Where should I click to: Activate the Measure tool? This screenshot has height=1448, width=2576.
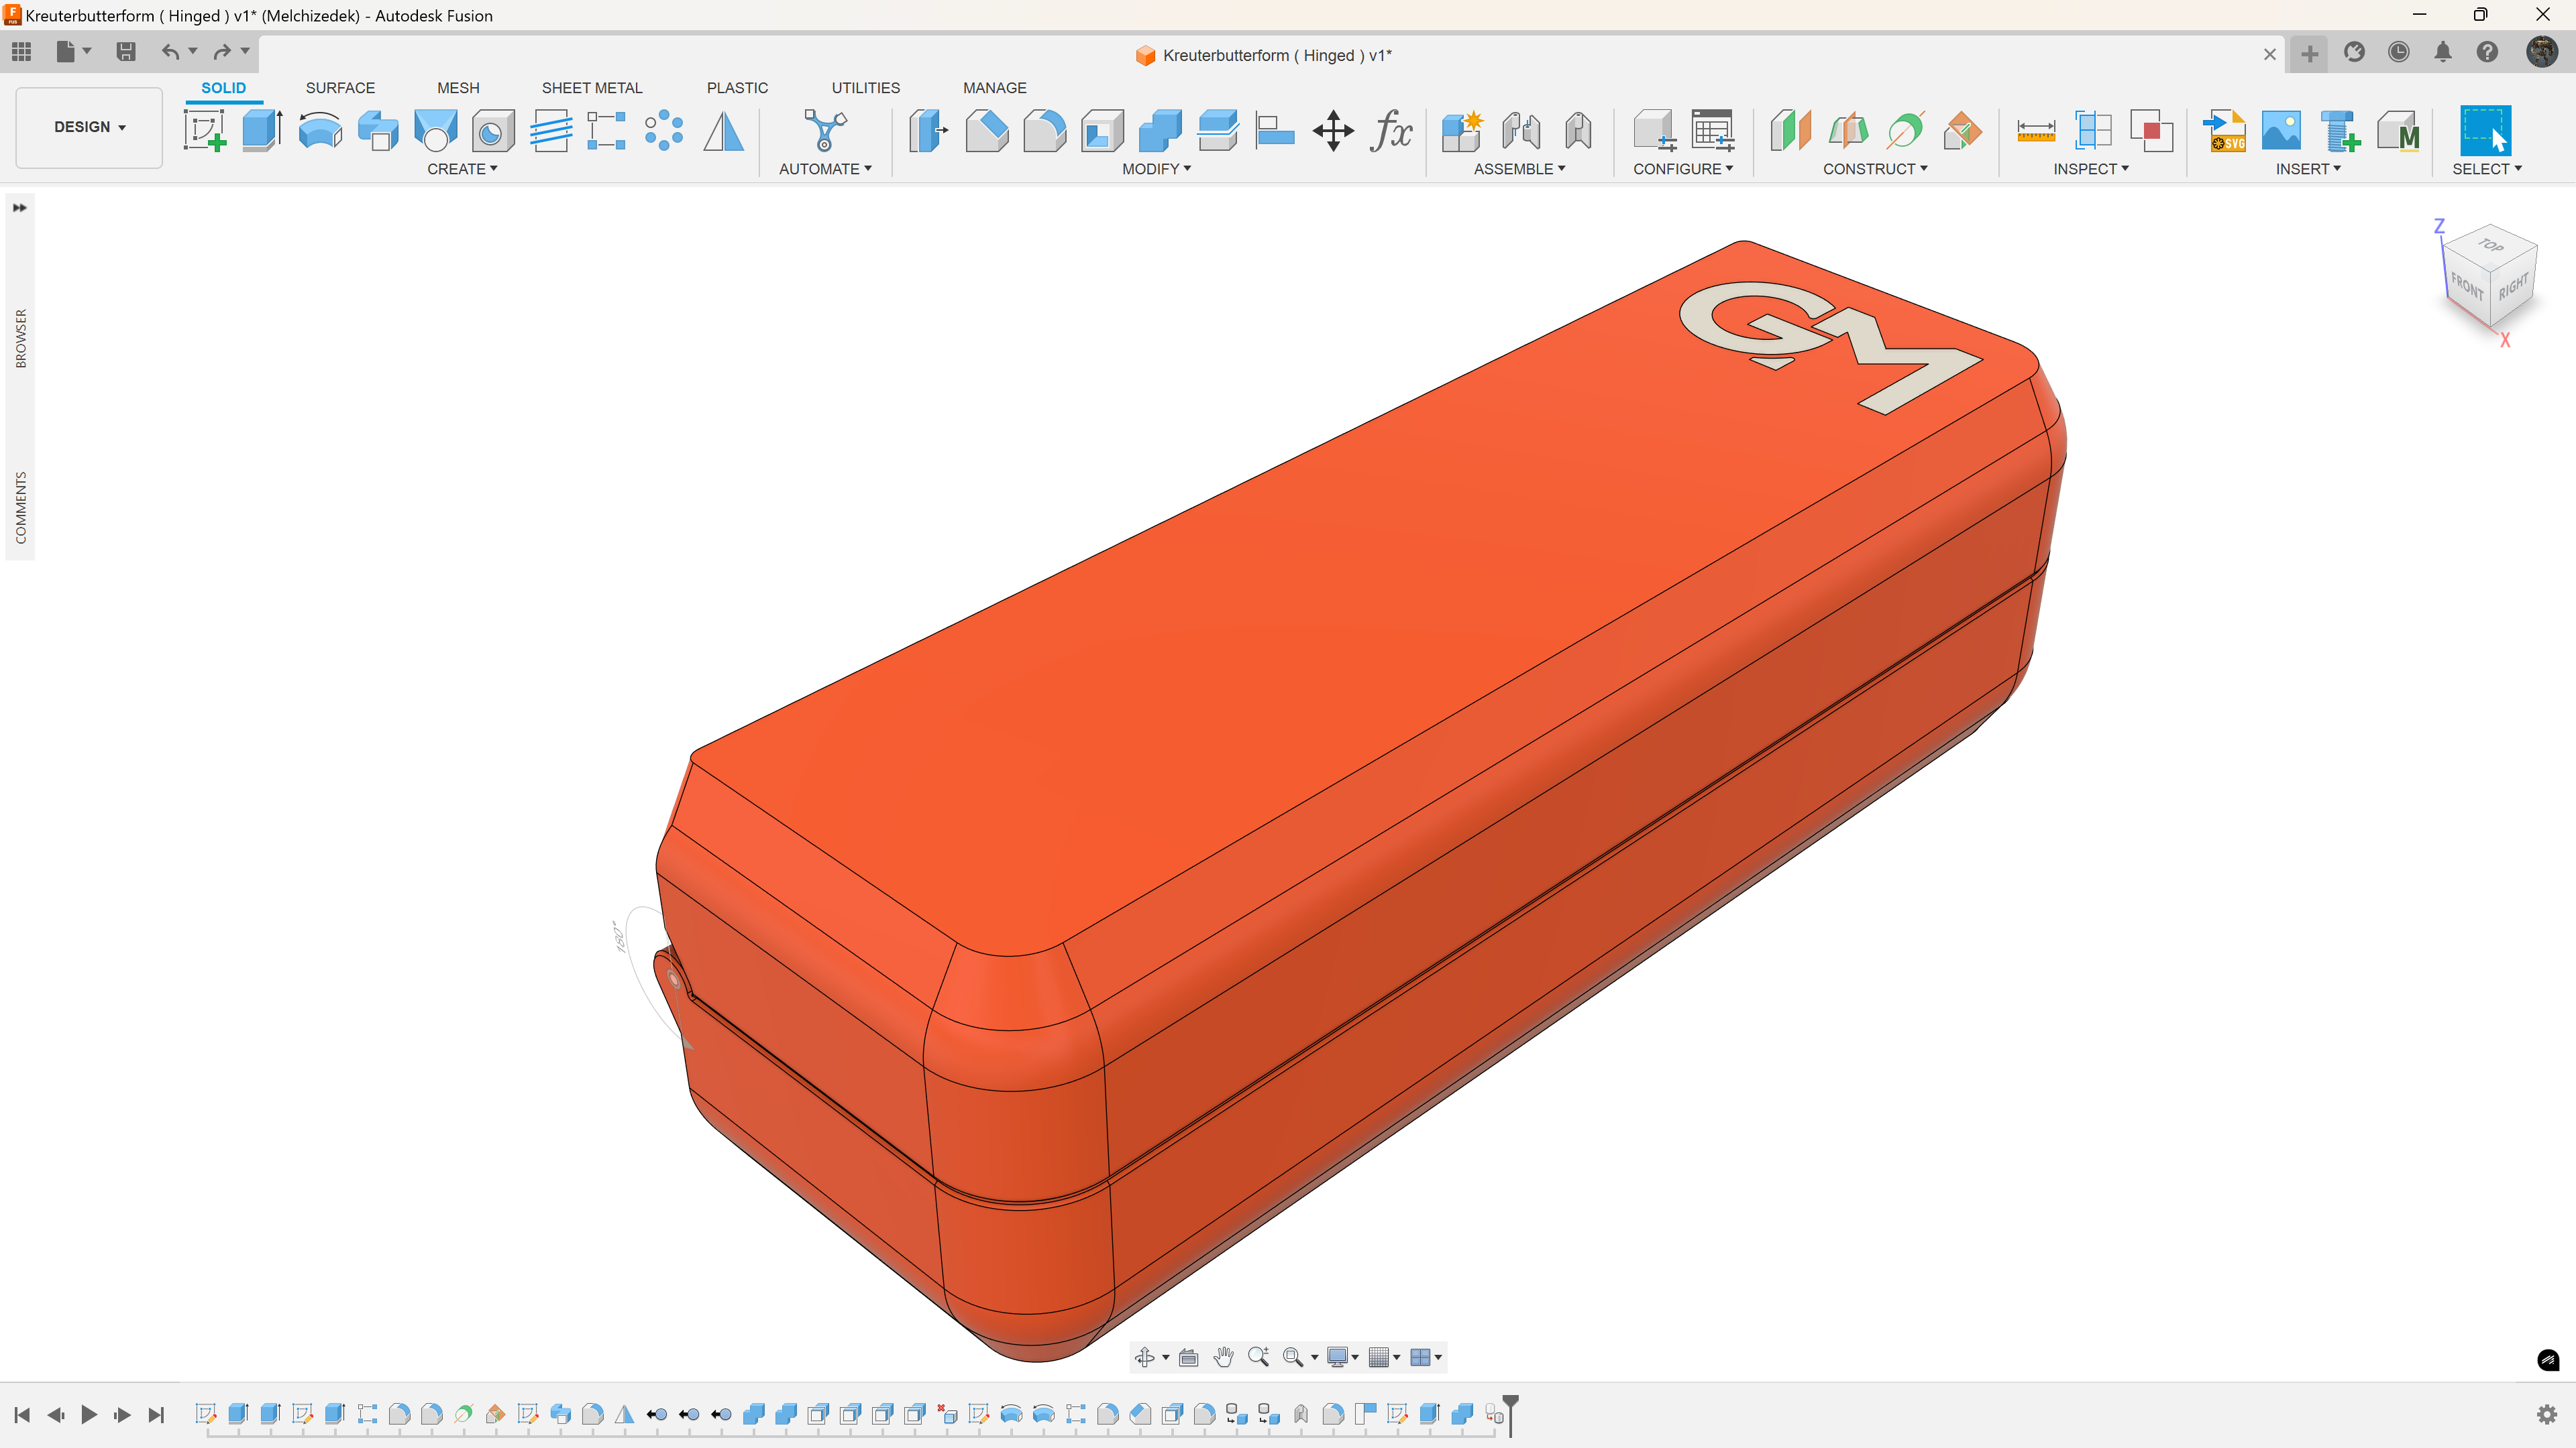tap(2036, 131)
